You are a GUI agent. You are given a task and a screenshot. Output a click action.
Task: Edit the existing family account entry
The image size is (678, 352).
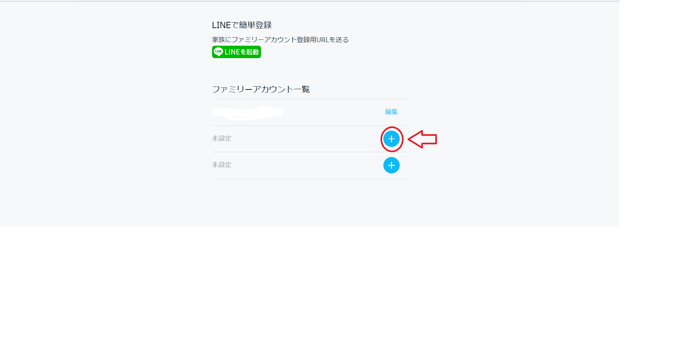[391, 112]
